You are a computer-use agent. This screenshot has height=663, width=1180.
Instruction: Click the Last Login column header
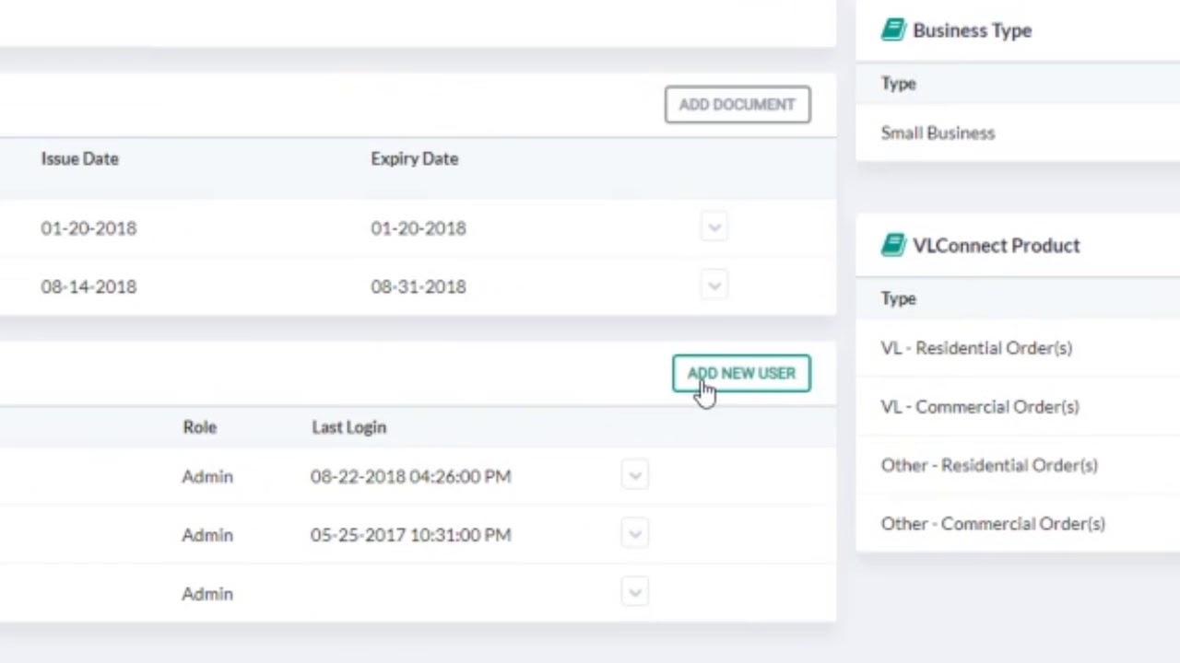click(x=348, y=427)
